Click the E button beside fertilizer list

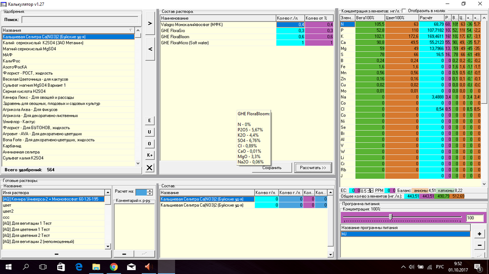[x=149, y=120]
